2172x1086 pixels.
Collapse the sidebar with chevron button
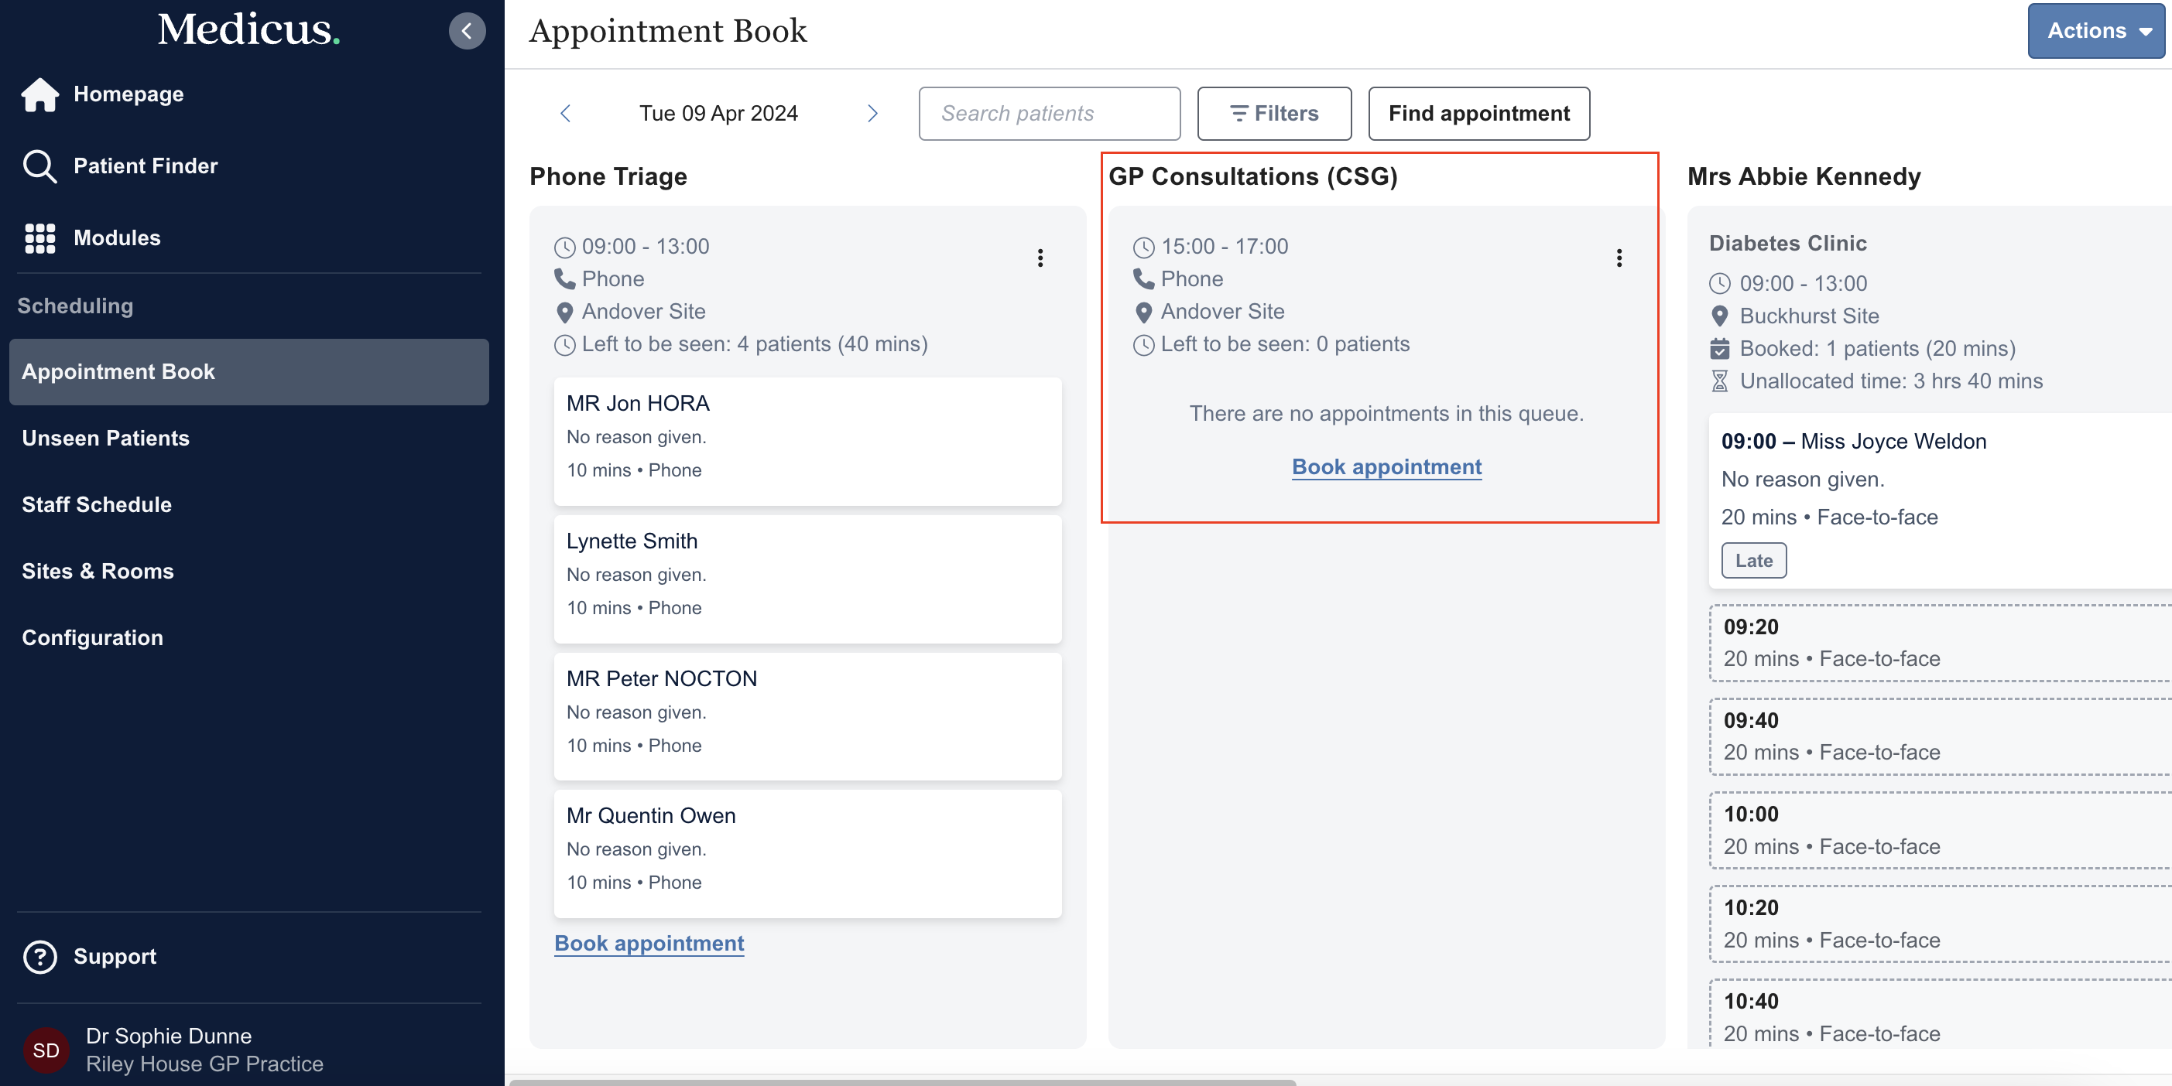click(466, 31)
